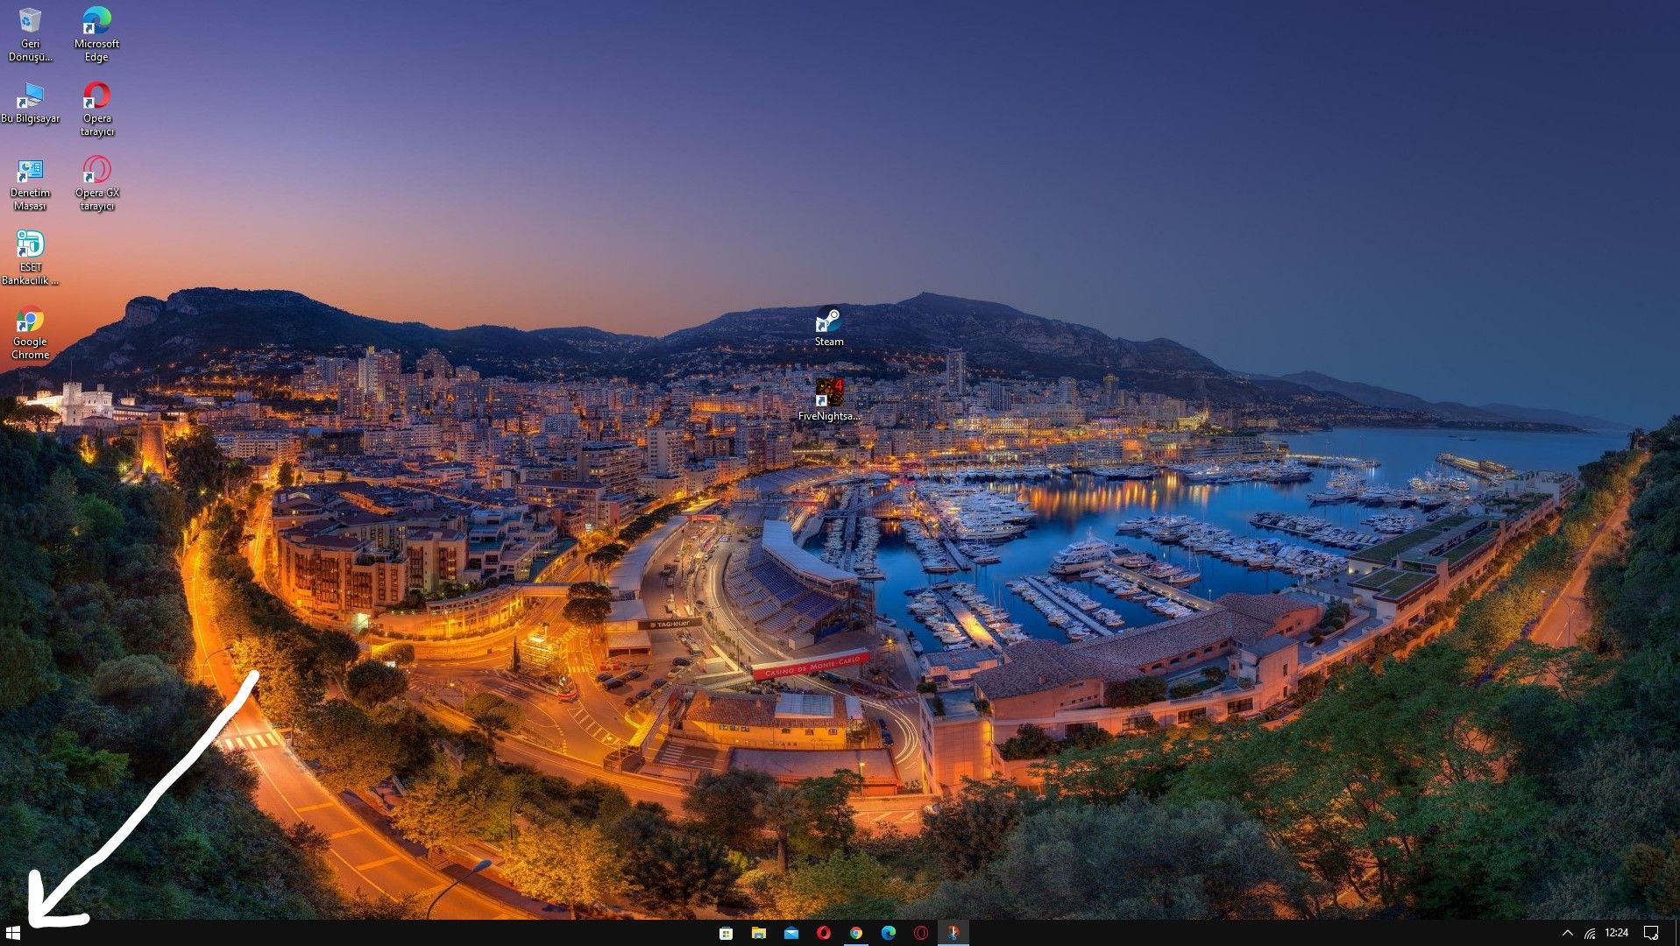Open the Windows Start menu
Image resolution: width=1680 pixels, height=946 pixels.
[12, 933]
